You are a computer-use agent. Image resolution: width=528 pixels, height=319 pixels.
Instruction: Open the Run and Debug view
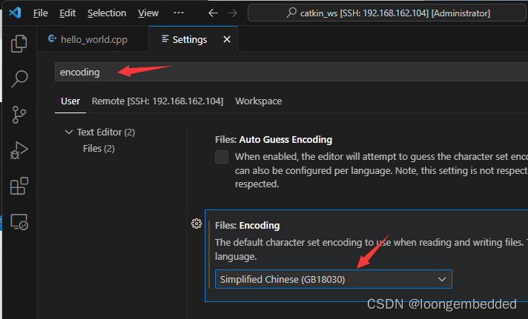pos(19,150)
